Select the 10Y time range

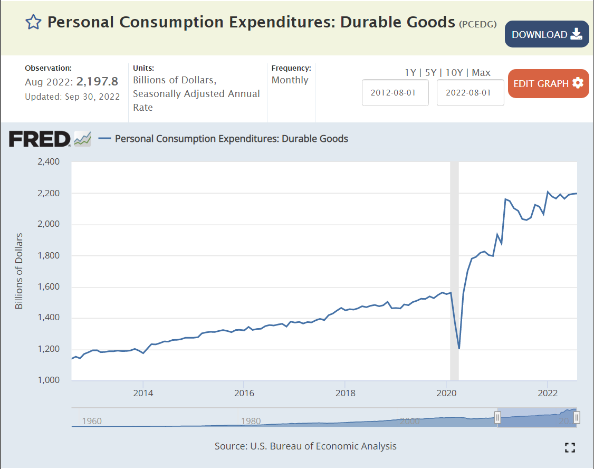tap(455, 73)
